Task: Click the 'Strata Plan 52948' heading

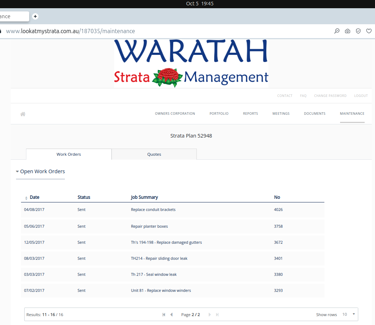Action: coord(191,136)
